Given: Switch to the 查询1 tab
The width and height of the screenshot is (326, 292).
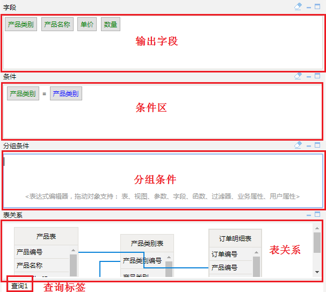Looking at the screenshot, I should pos(19,286).
